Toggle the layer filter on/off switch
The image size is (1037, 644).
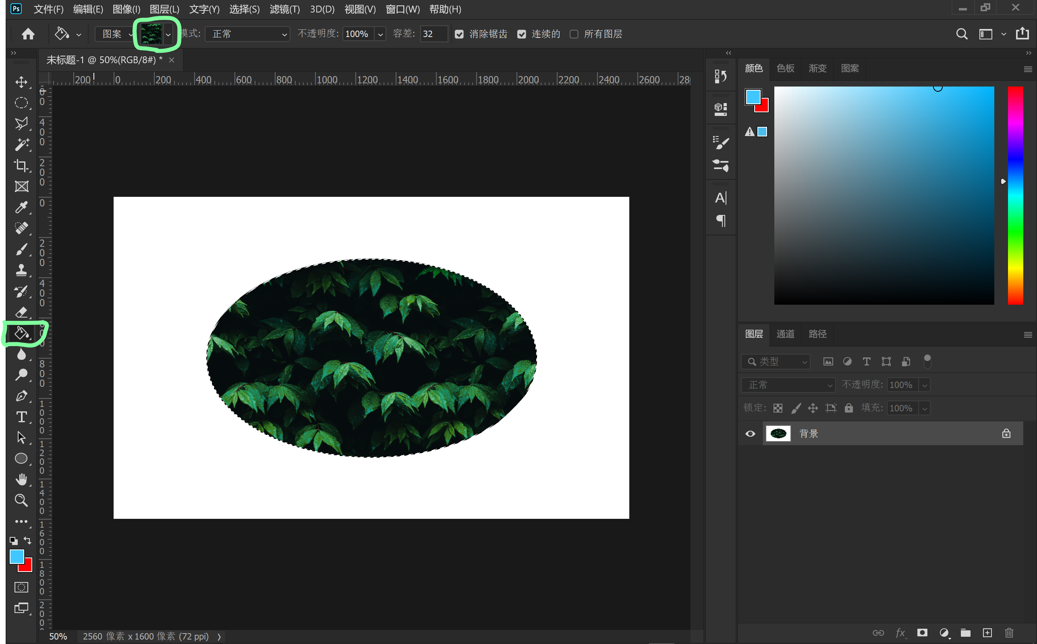click(x=927, y=361)
